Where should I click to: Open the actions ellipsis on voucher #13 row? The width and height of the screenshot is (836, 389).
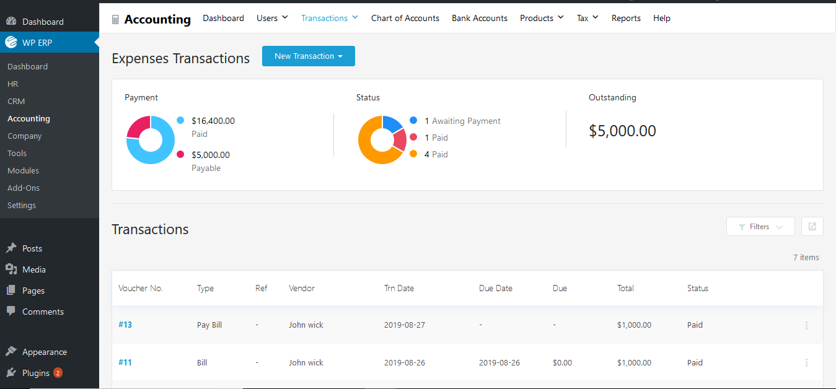tap(806, 325)
